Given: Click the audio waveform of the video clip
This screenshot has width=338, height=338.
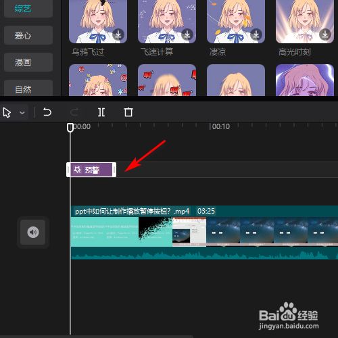Looking at the screenshot, I should 204,254.
